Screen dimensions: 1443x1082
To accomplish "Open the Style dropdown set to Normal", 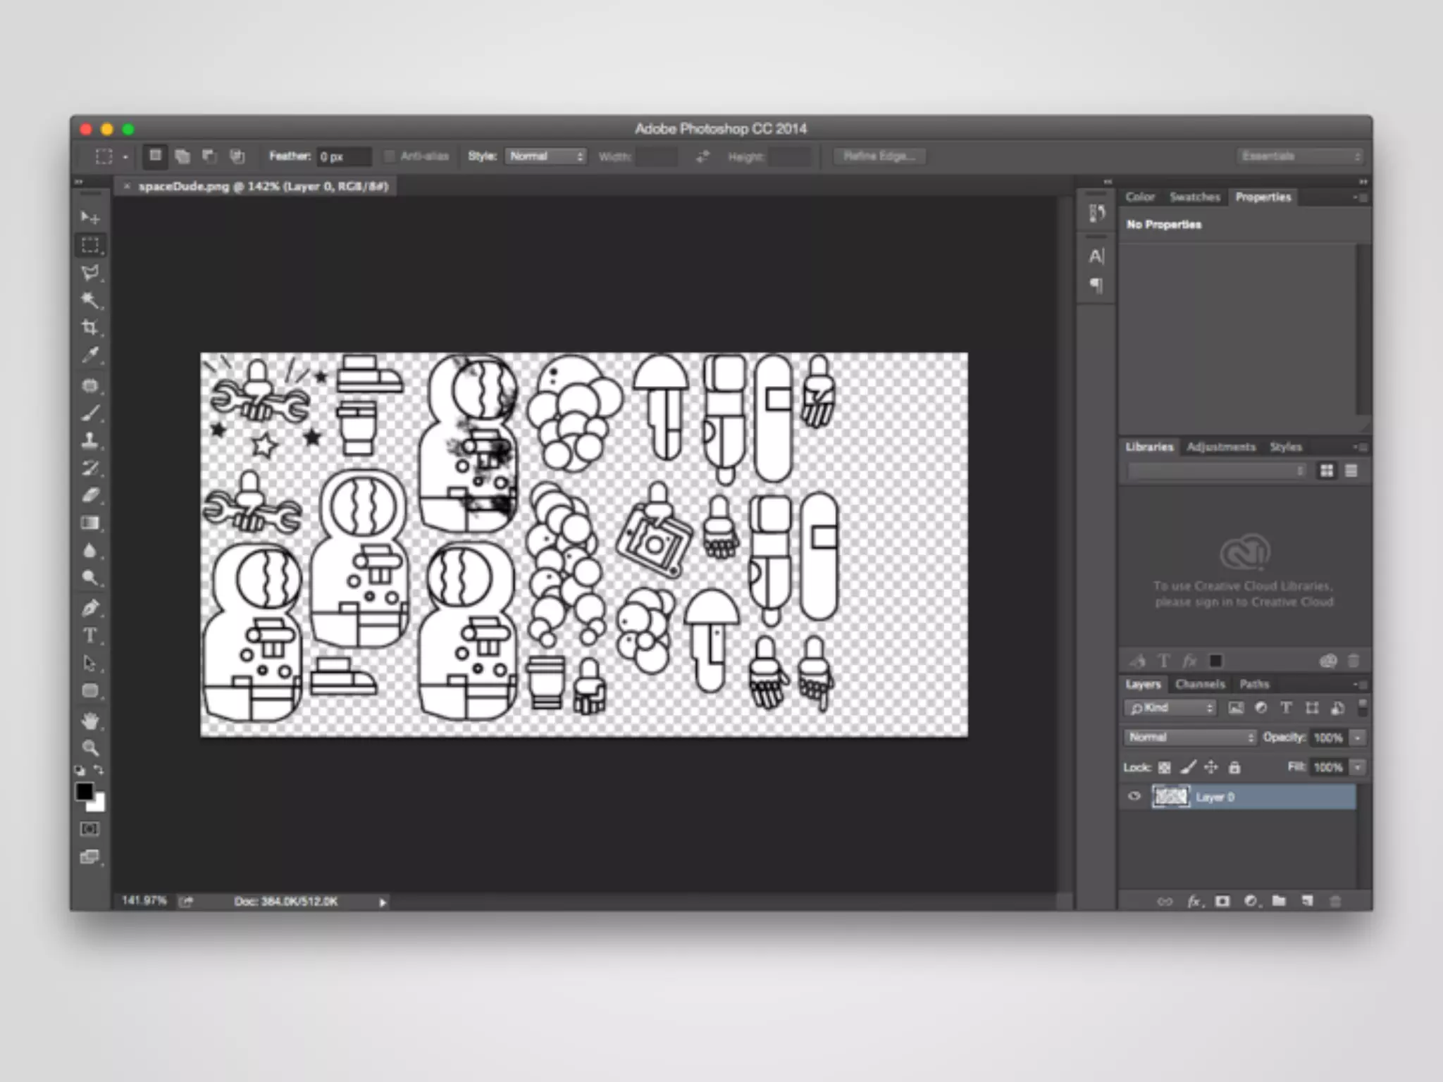I will point(546,156).
